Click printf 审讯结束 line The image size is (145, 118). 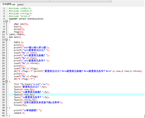tap(28, 110)
